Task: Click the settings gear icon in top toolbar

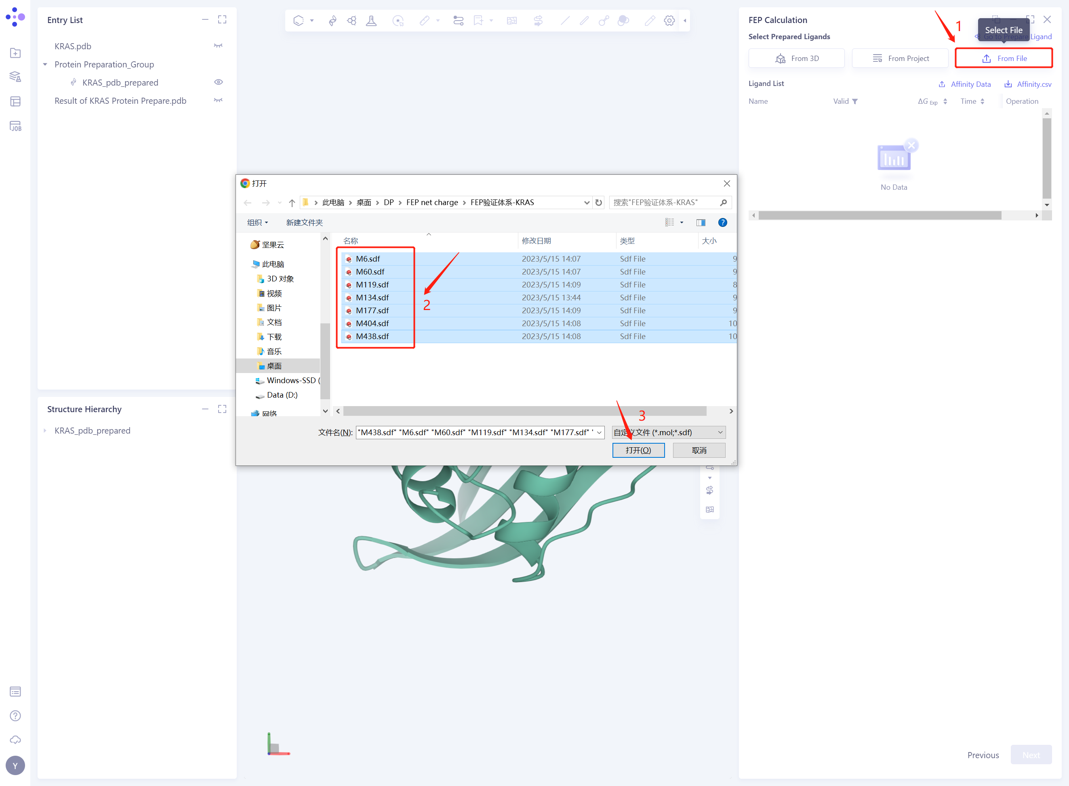Action: 669,21
